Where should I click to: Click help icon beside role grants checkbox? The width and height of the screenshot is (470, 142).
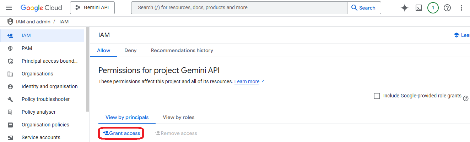point(466,99)
